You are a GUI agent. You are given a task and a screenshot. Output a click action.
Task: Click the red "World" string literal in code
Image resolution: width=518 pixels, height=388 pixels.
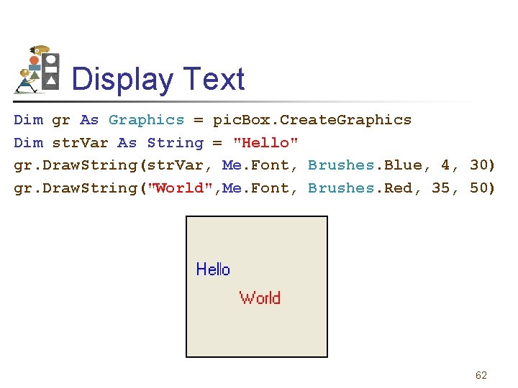pos(180,188)
